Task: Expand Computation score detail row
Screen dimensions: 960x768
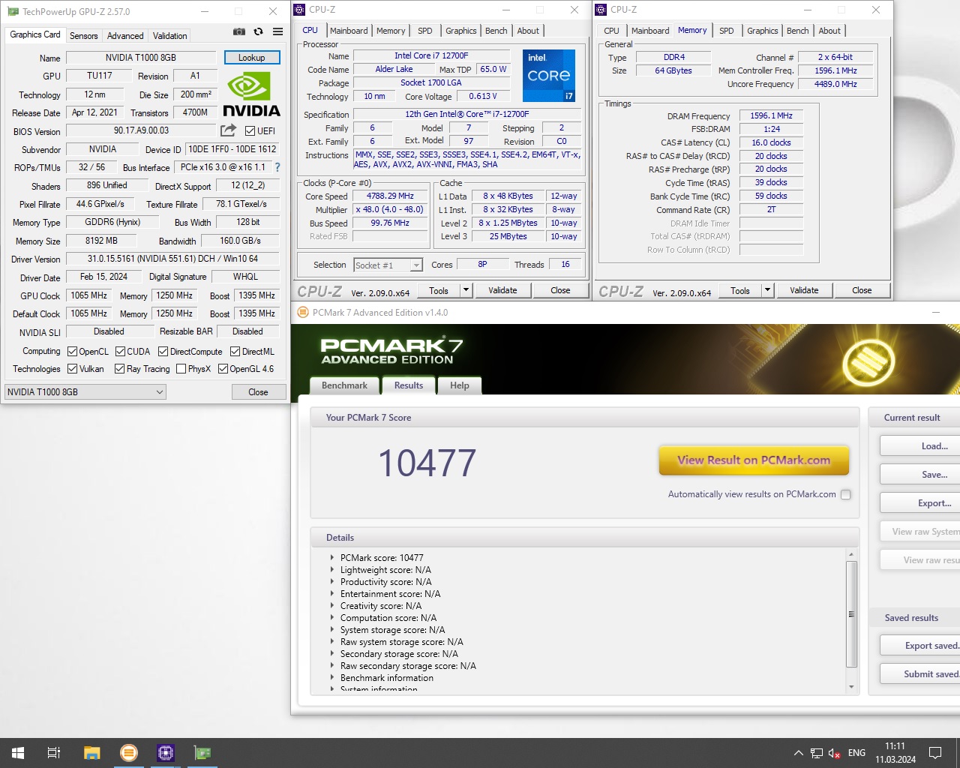Action: (332, 617)
